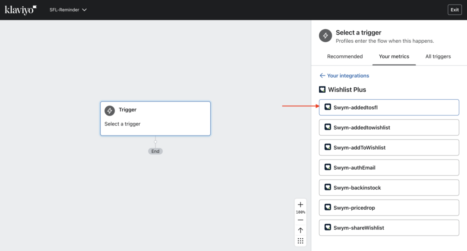Select the Swym-addToWishlist metric
467x251 pixels.
[x=389, y=147]
